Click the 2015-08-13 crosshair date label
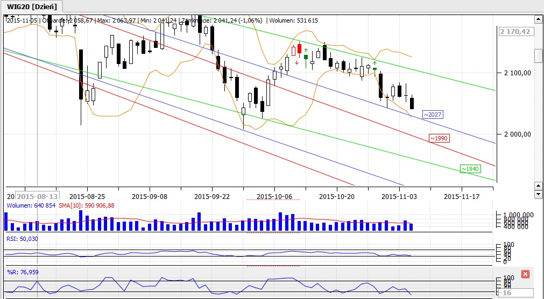 click(38, 196)
